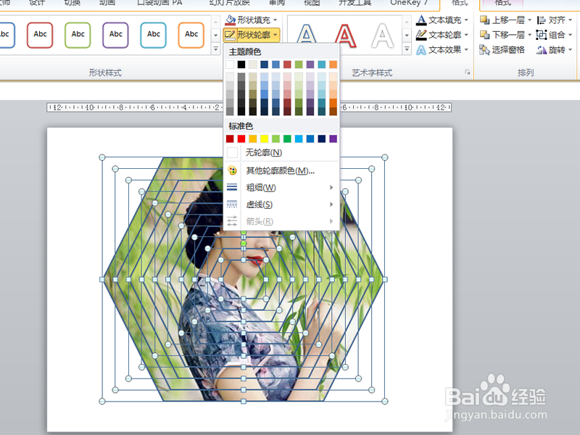This screenshot has height=435, width=580.
Task: Click the Rotate (旋转) icon
Action: point(542,49)
